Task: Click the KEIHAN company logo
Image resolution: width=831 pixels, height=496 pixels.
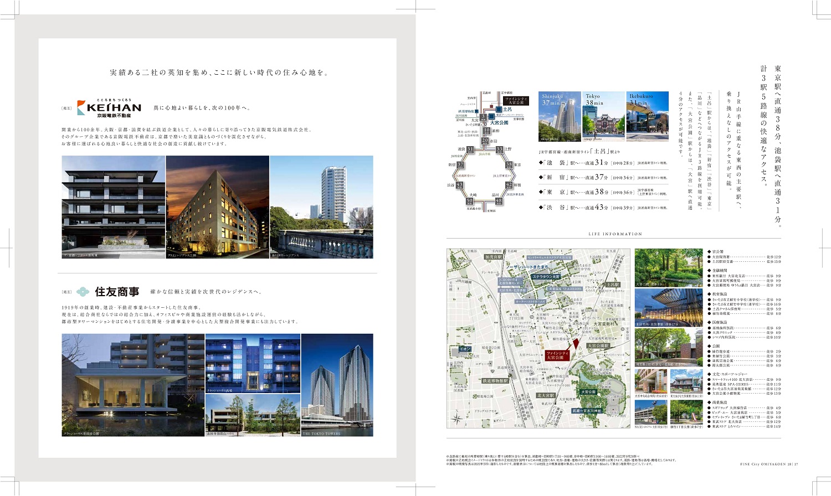Action: coord(109,108)
